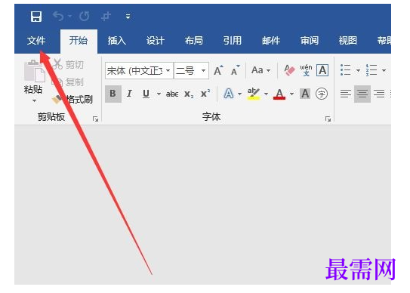This screenshot has width=410, height=293.
Task: Click the Text Effects blue A icon
Action: coord(229,94)
